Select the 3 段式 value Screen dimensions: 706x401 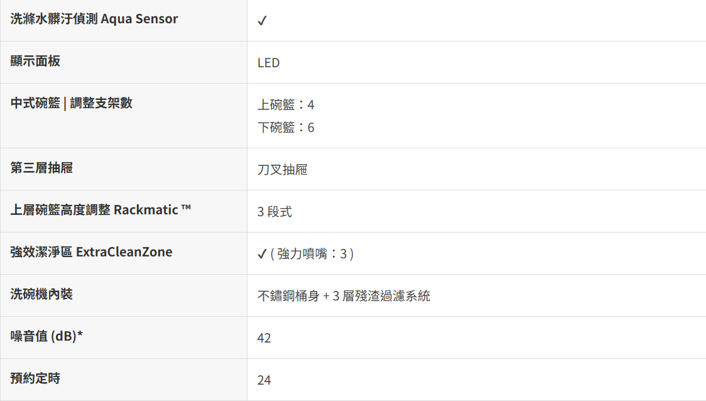[274, 212]
